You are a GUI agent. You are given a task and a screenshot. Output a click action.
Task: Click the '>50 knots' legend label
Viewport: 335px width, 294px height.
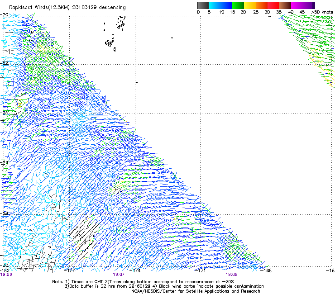322,12
